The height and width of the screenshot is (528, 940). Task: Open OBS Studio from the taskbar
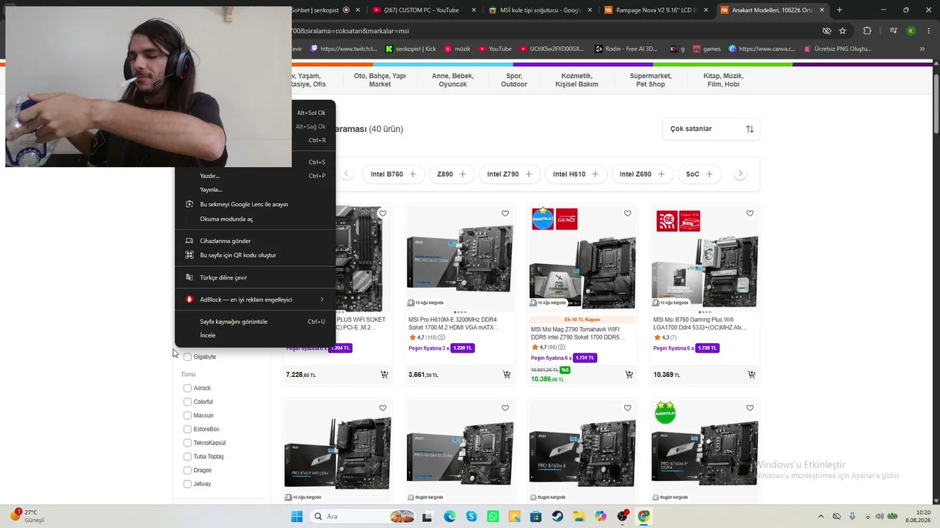622,516
